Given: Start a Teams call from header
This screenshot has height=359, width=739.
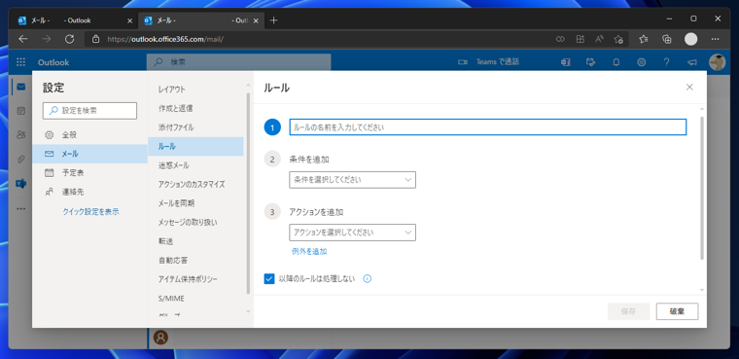Looking at the screenshot, I should 488,62.
